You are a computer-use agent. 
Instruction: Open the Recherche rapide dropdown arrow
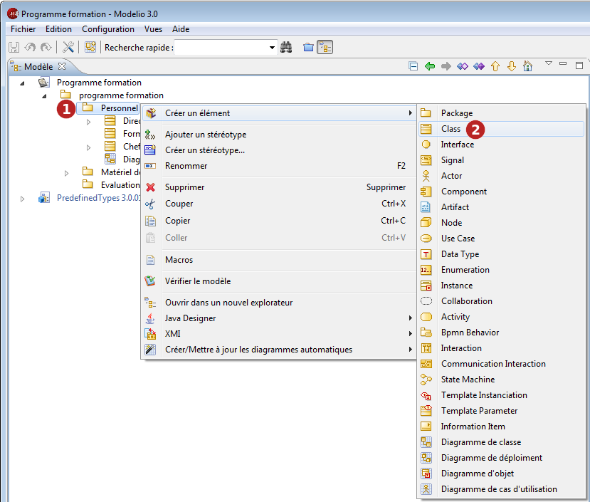(272, 48)
